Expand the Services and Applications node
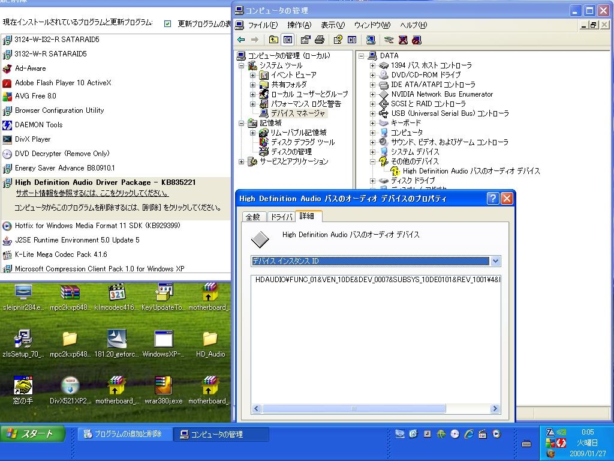 click(242, 161)
